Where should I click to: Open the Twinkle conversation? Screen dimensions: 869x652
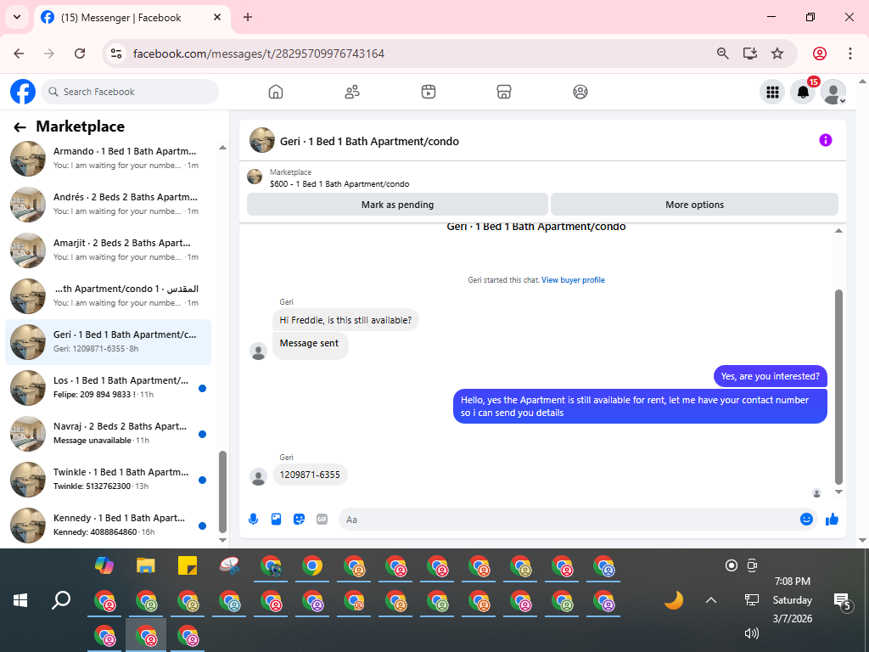[109, 479]
